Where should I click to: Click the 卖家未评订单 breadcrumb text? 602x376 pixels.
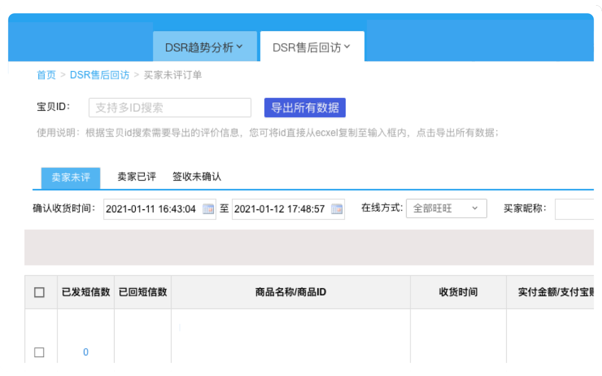click(x=173, y=75)
